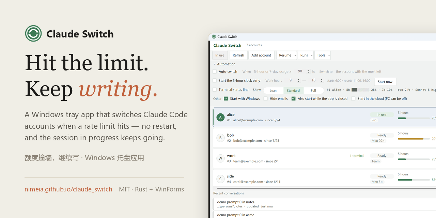The height and width of the screenshot is (218, 436).
Task: Click the '1 terminal' label on work
Action: (x=357, y=156)
